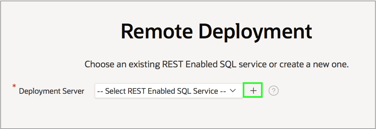
Task: Click the Remote Deployment heading
Action: tap(216, 31)
